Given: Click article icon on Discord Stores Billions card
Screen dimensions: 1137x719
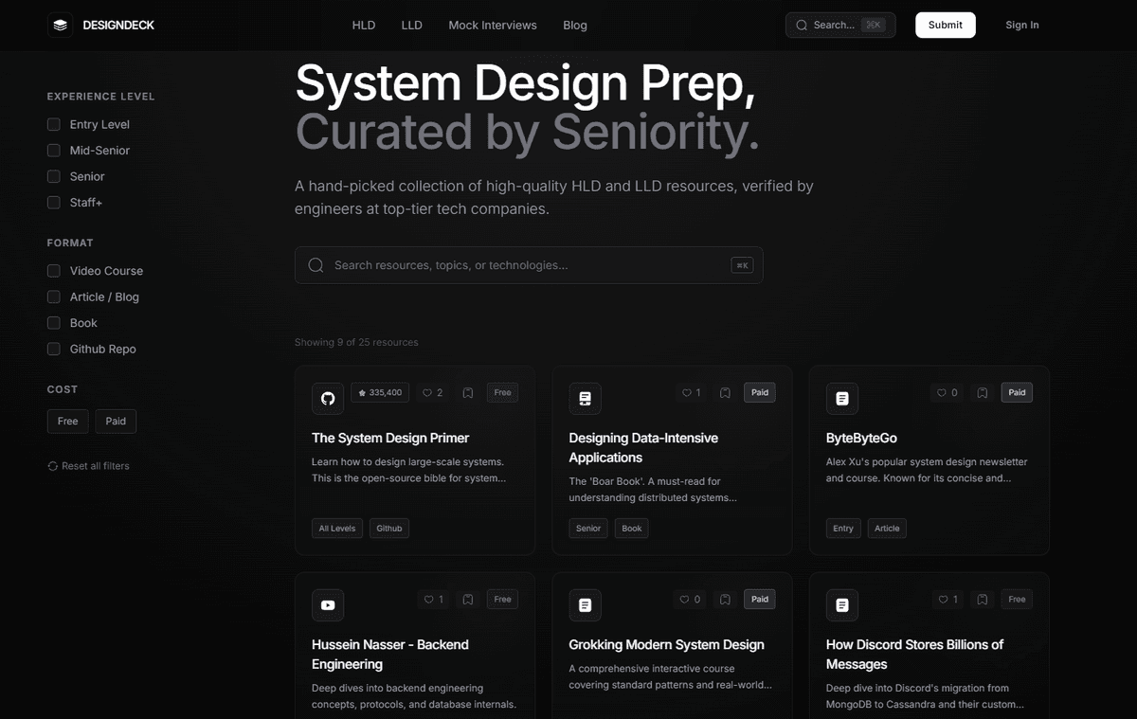Looking at the screenshot, I should 842,604.
